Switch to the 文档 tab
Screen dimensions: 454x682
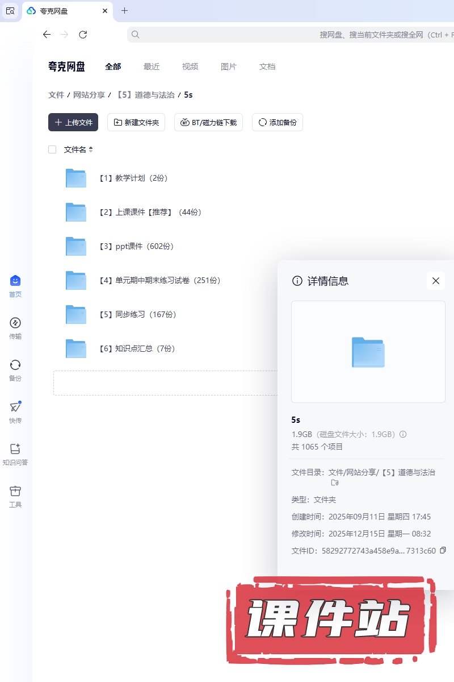point(267,66)
